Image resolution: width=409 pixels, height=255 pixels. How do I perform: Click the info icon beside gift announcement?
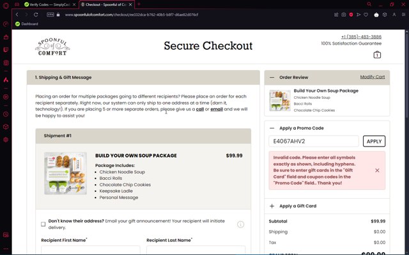[x=240, y=224]
